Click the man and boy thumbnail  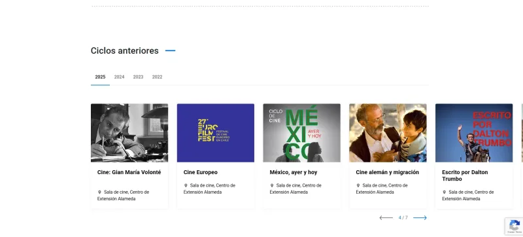tap(388, 133)
